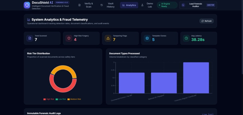Click the bar chart icon beside System Analytics heading
The height and width of the screenshot is (115, 243).
29,20
